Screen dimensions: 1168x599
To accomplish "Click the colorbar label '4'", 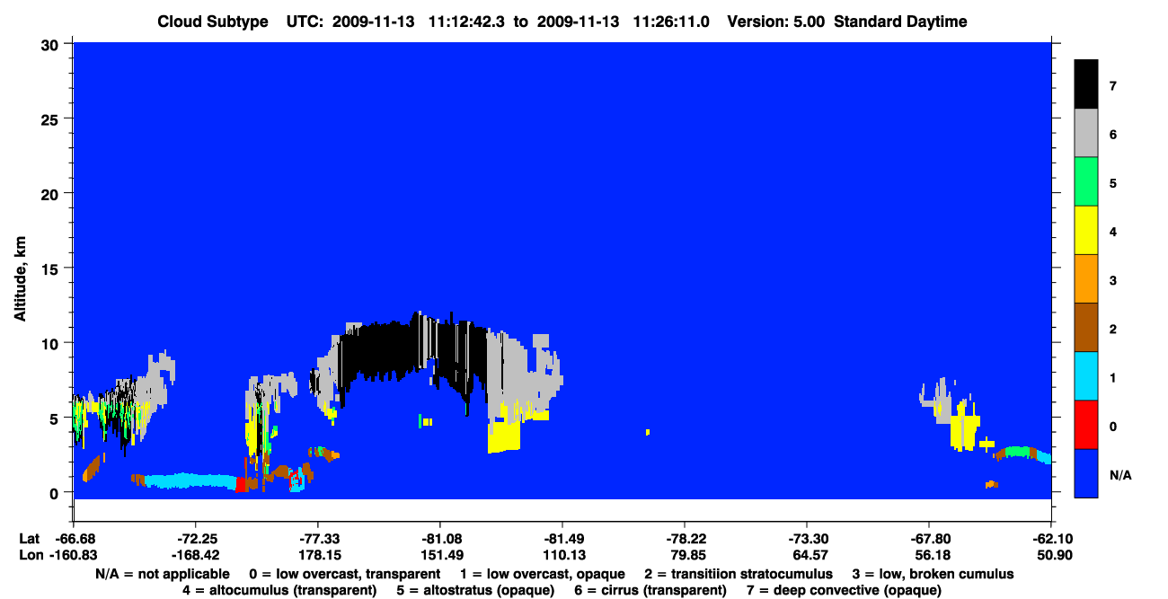I will coord(1112,233).
